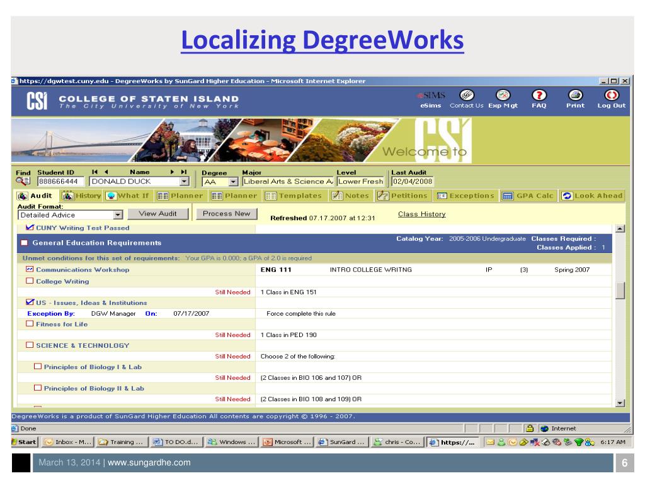
Task: Click the audit scrollbar up arrow
Action: coord(620,228)
